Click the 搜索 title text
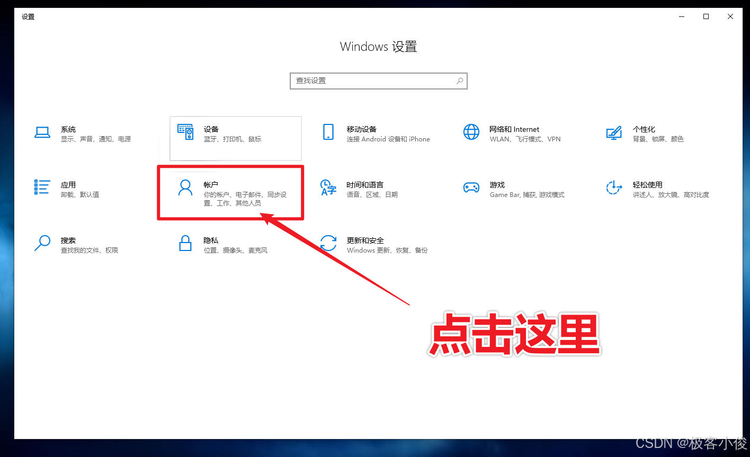The width and height of the screenshot is (750, 457). coord(68,240)
